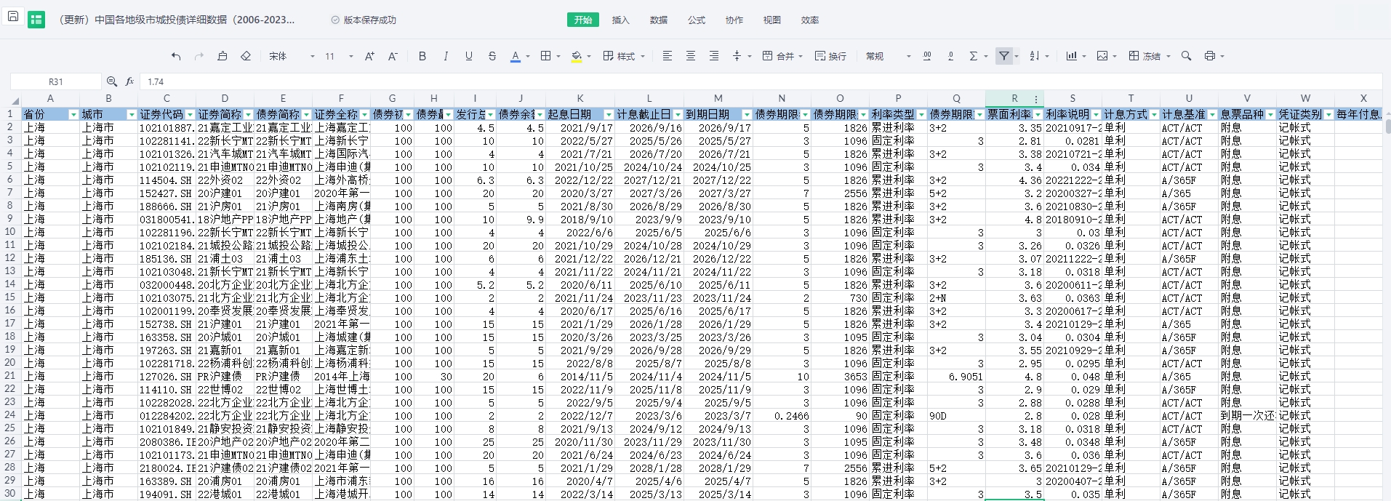Increase decimal places icon
Screen dimensions: 1391x501
tap(927, 56)
